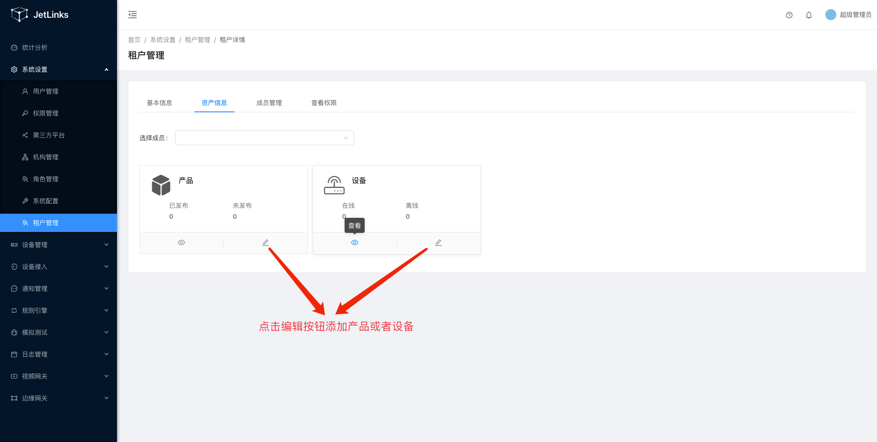Screen dimensions: 877x442
Task: Click the 模拟测试 bug icon
Action: [14, 332]
